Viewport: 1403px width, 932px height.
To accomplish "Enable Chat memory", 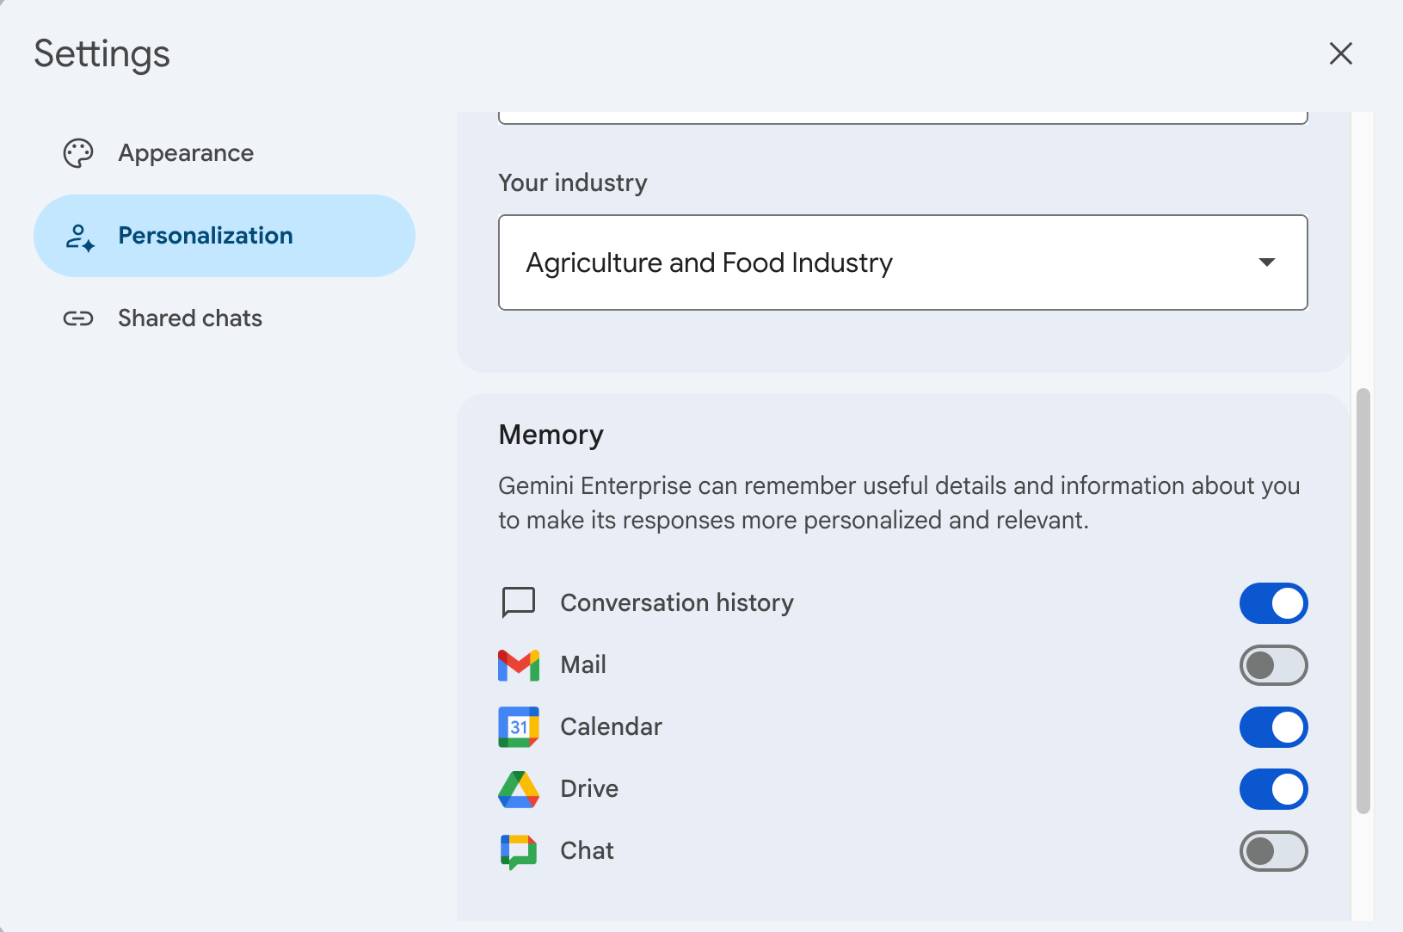I will [1274, 850].
